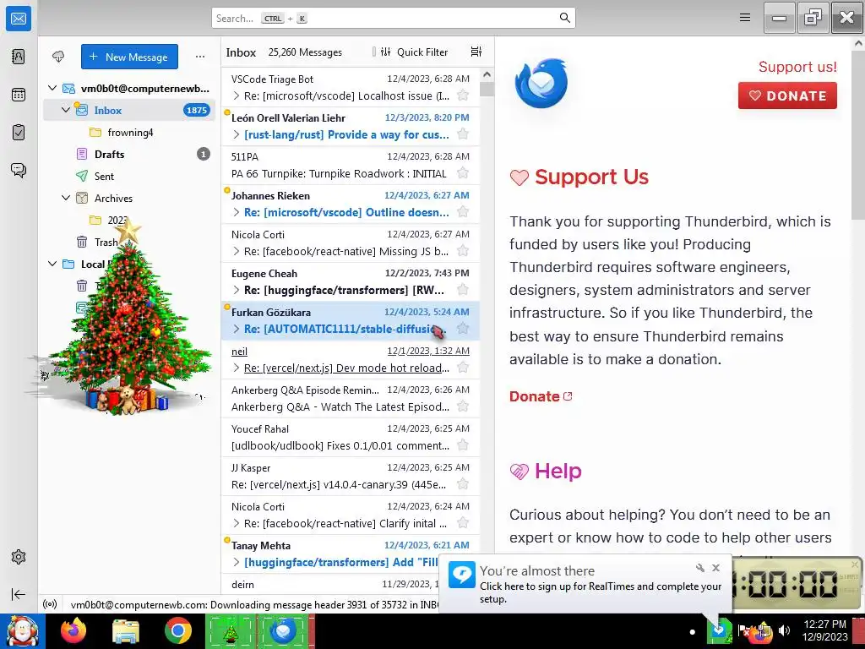Open the frowning4 subfolder

129,133
